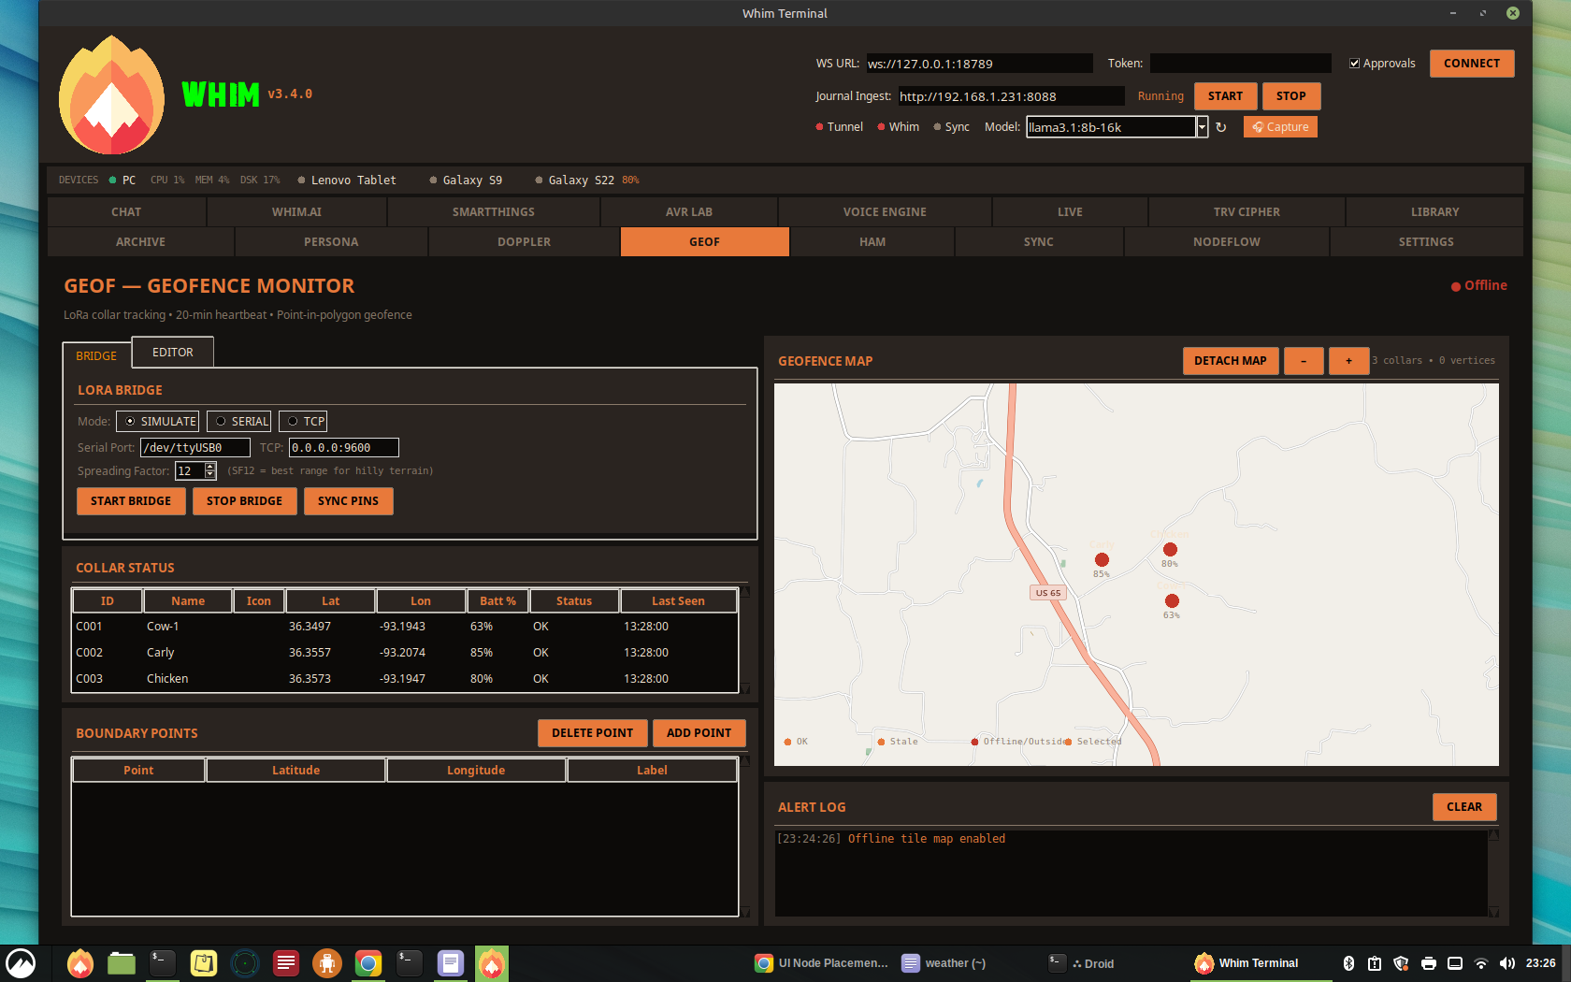Launch Whim flame icon in the panel launcher
1571x982 pixels.
coord(80,963)
